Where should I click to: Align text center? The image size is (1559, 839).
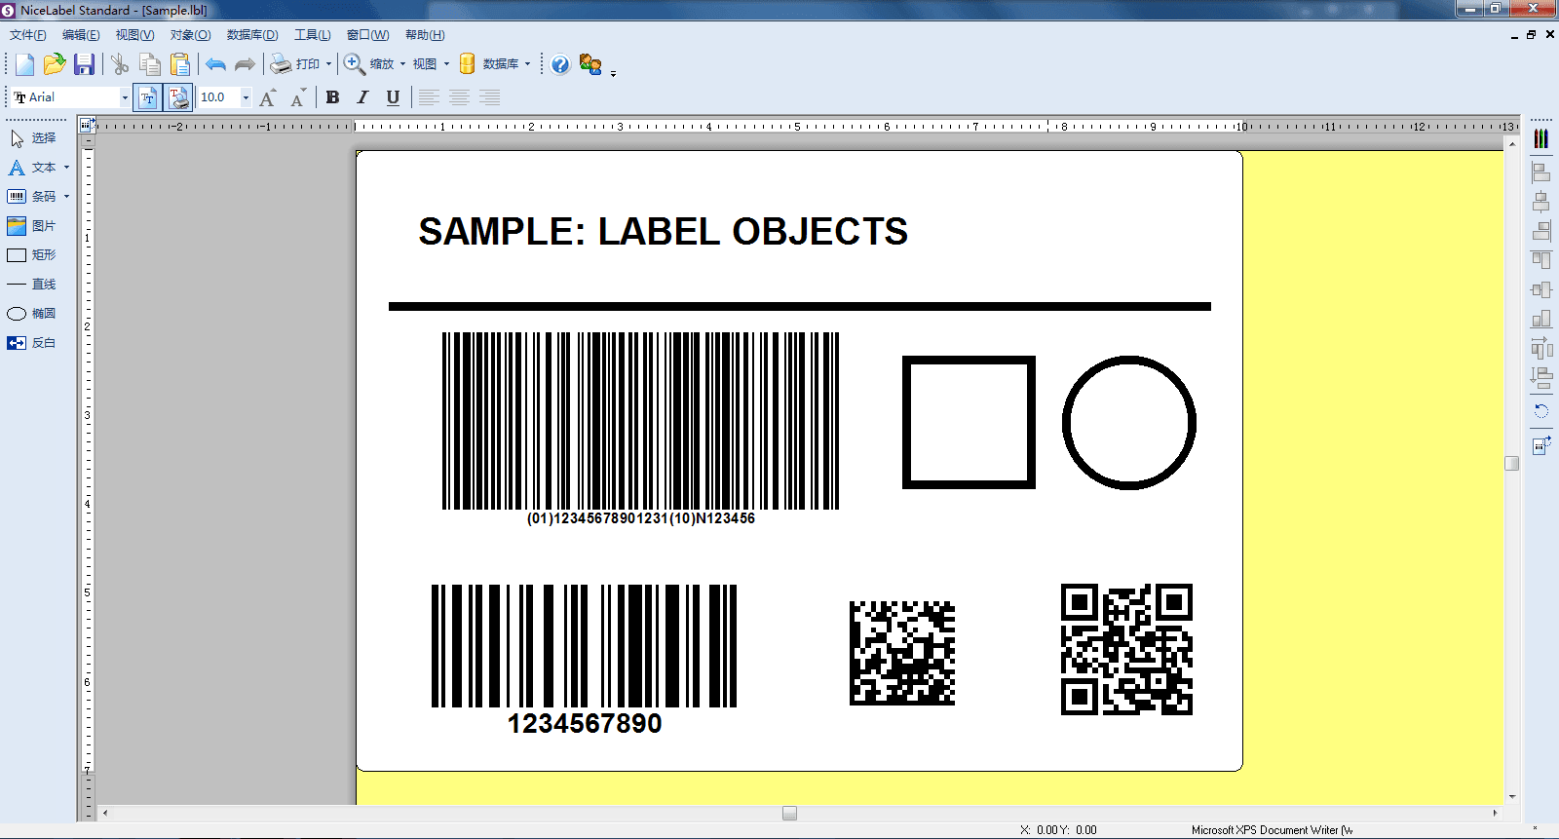coord(459,97)
